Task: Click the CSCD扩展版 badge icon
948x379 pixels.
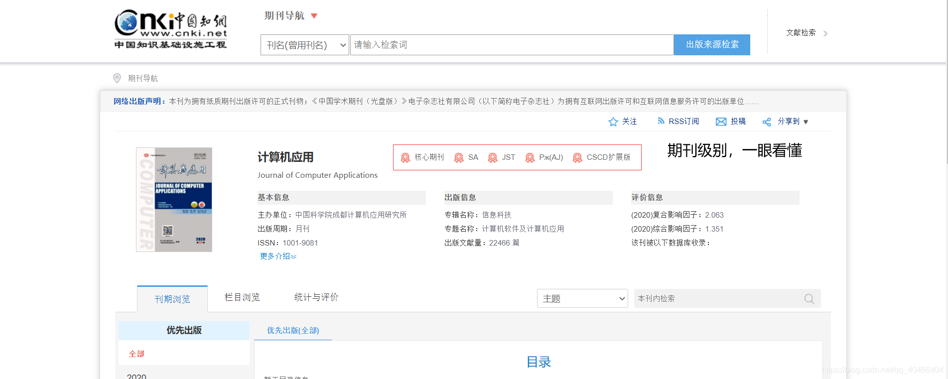Action: (577, 158)
